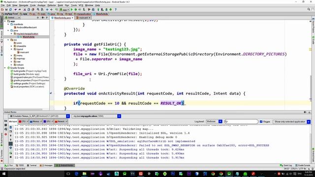Viewport: 315px width, 177px height.
Task: Click the Make Project icon beside app selector
Action: click(57, 9)
